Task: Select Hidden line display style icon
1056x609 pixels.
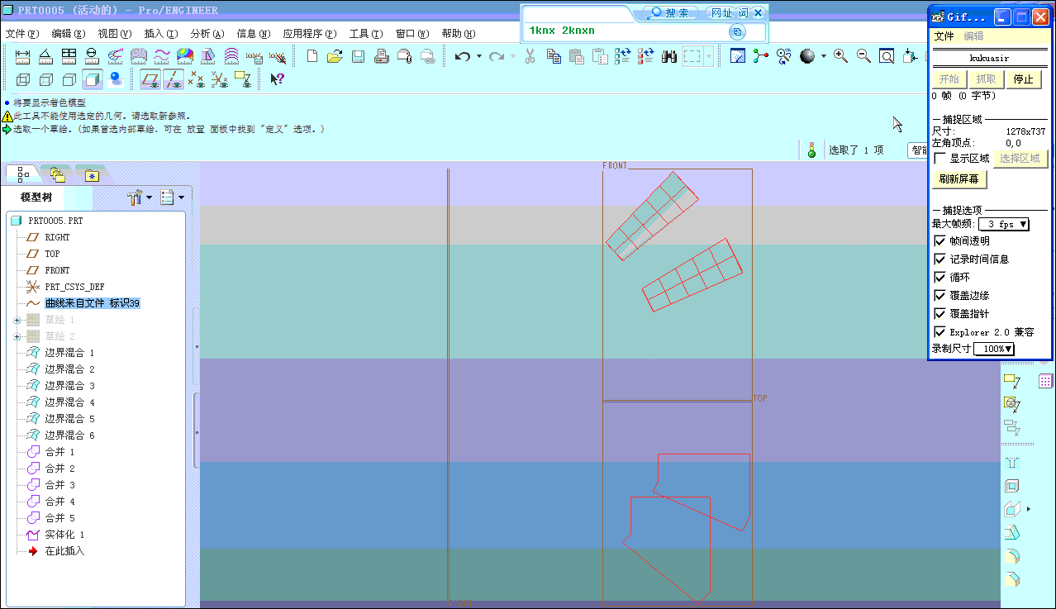Action: point(46,79)
